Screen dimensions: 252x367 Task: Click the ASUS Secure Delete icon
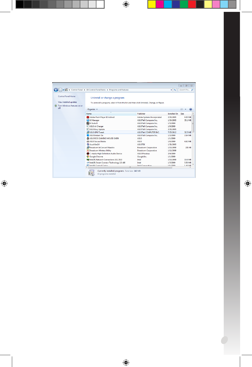tap(88, 142)
